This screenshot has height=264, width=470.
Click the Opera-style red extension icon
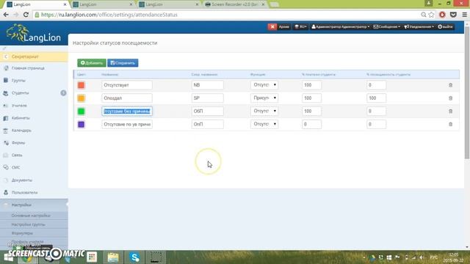[442, 15]
